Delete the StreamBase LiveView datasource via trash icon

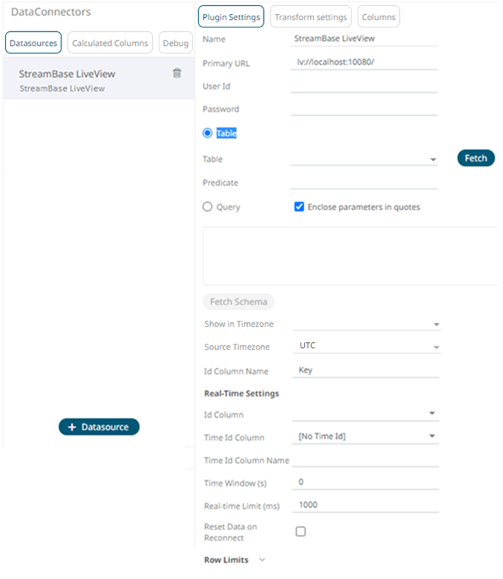(177, 73)
